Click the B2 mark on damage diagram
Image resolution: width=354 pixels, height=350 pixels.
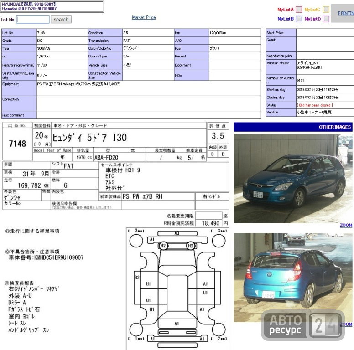click(x=137, y=278)
